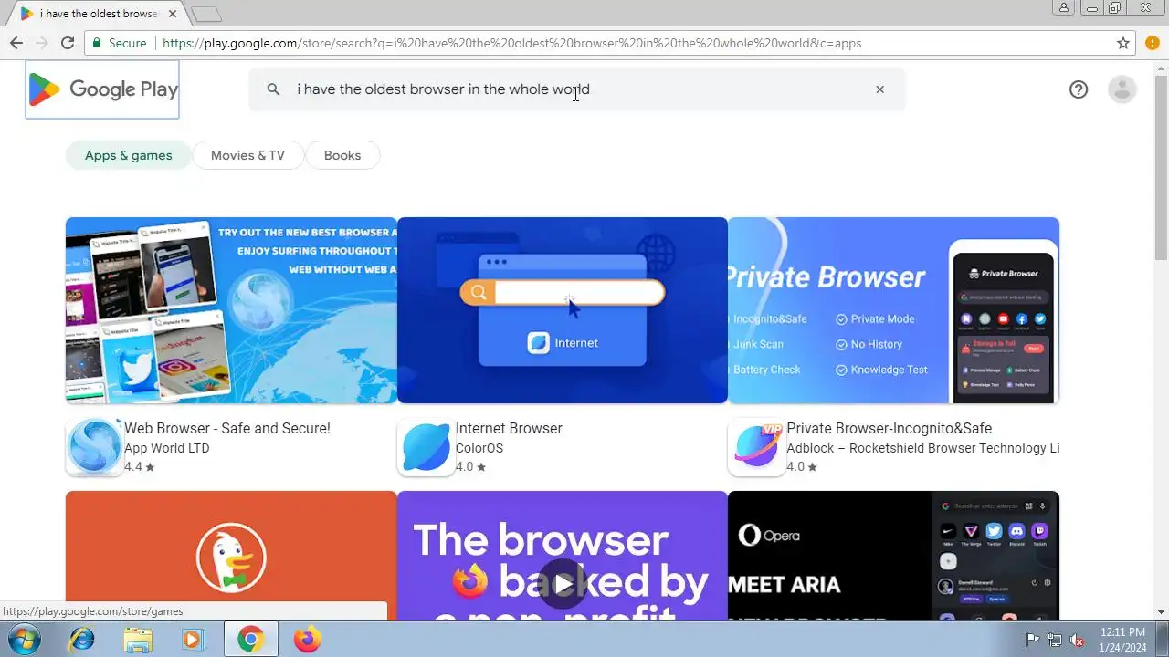
Task: Open Web Browser world map banner
Action: pyautogui.click(x=231, y=310)
